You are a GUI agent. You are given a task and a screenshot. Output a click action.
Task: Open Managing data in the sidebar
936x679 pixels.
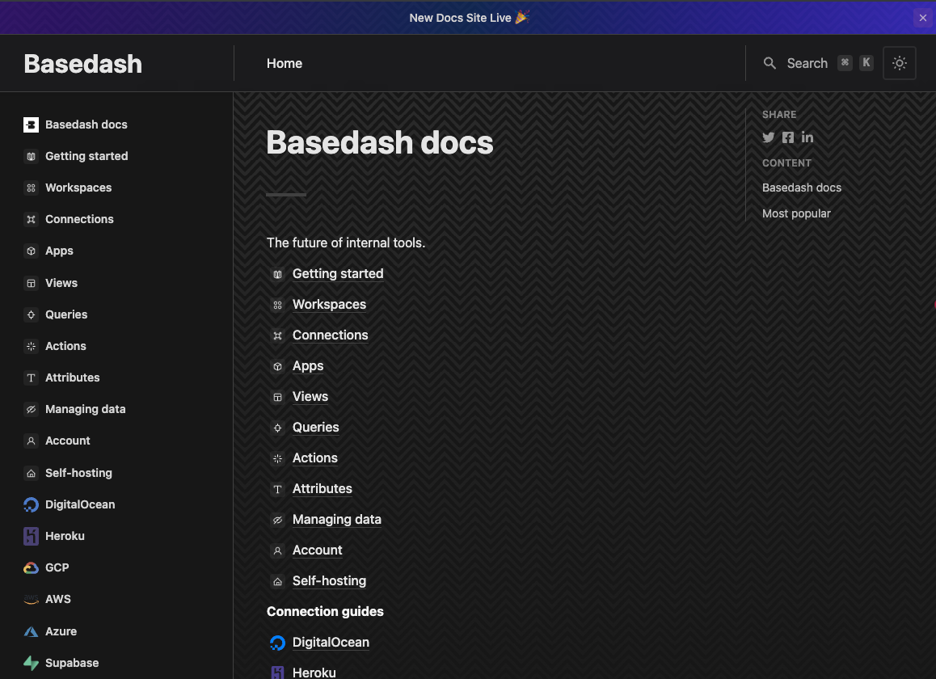(x=86, y=409)
